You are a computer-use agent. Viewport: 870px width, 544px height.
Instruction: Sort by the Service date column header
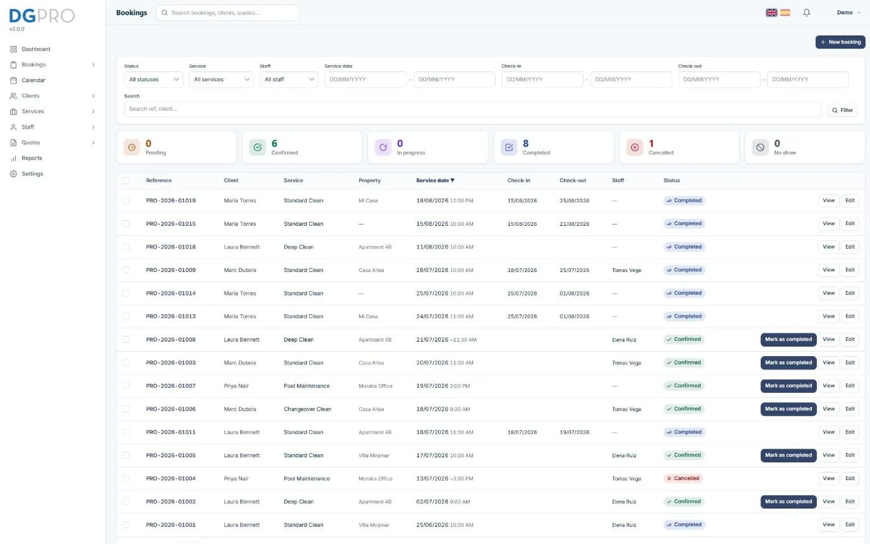pyautogui.click(x=435, y=181)
